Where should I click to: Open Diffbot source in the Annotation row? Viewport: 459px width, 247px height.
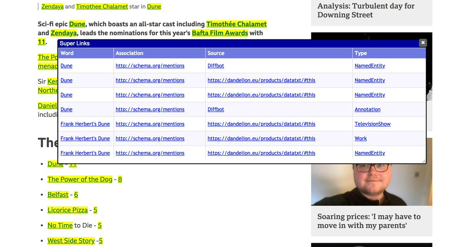[216, 110]
